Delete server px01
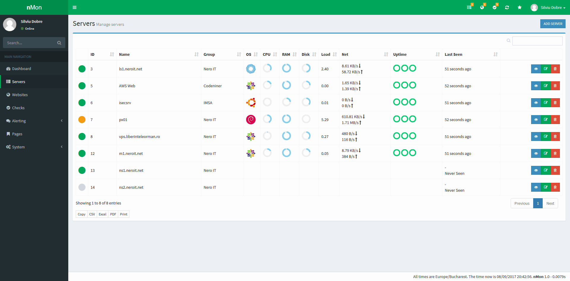Image resolution: width=570 pixels, height=281 pixels. click(x=555, y=120)
